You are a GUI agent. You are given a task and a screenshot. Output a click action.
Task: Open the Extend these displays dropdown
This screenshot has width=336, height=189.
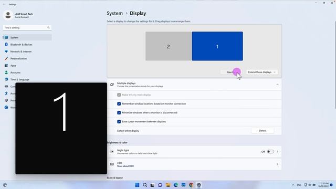[x=262, y=72]
